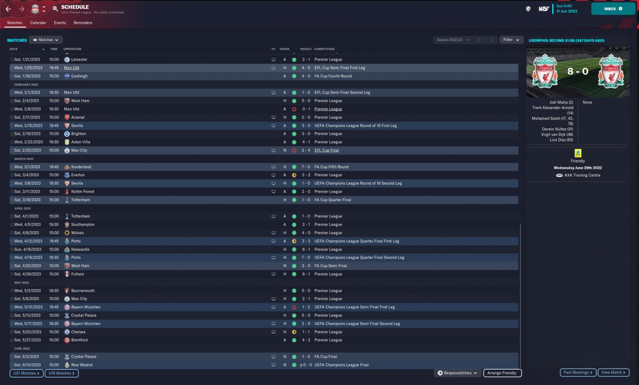
Task: Select the row marker circle for Sat, 1/21/2023
Action: [12, 59]
